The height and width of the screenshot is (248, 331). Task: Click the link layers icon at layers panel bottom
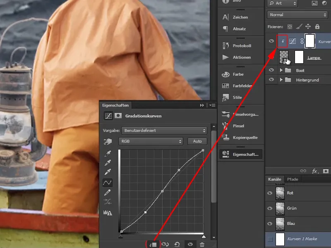(303, 171)
